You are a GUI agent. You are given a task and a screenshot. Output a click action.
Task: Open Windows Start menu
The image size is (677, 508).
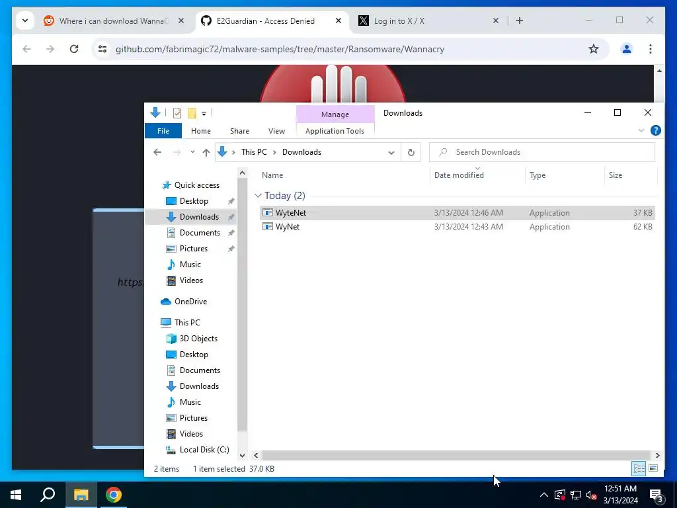tap(16, 495)
